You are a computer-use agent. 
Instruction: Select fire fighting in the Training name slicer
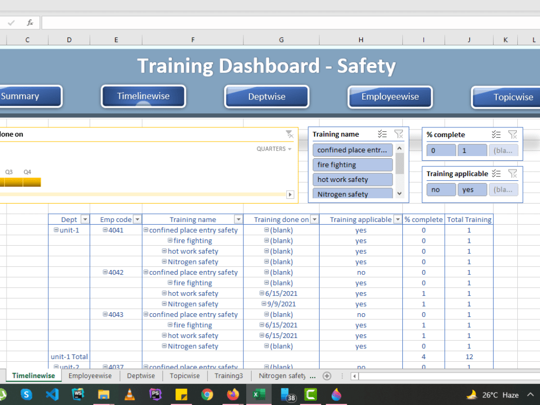pyautogui.click(x=353, y=165)
